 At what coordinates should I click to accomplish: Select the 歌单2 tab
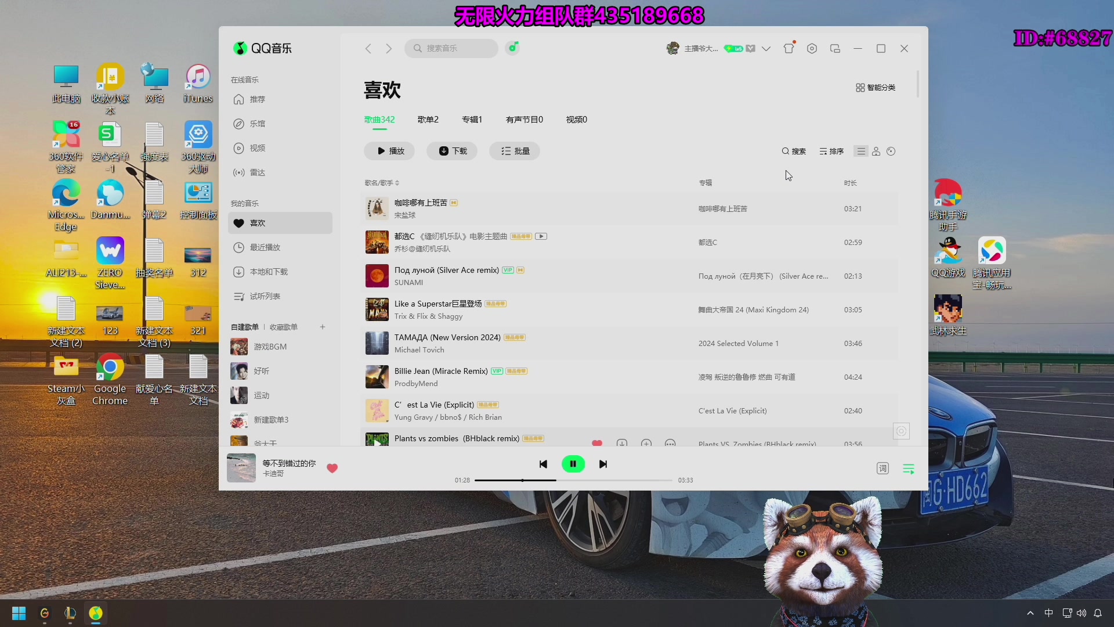(428, 120)
